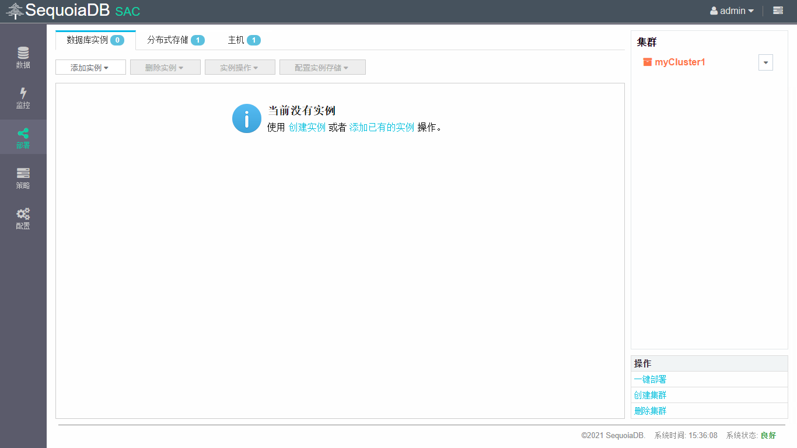Image resolution: width=797 pixels, height=448 pixels.
Task: Switch to the 分布式存储 tab
Action: pos(176,40)
